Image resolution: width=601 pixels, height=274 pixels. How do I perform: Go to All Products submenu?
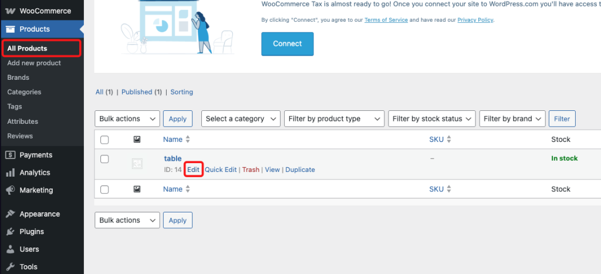point(27,48)
